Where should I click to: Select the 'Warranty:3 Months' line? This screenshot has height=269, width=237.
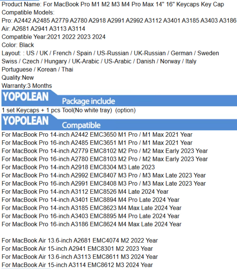tap(27, 86)
